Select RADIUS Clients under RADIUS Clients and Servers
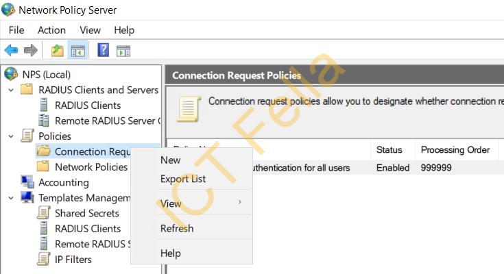Image resolution: width=504 pixels, height=274 pixels. click(88, 105)
